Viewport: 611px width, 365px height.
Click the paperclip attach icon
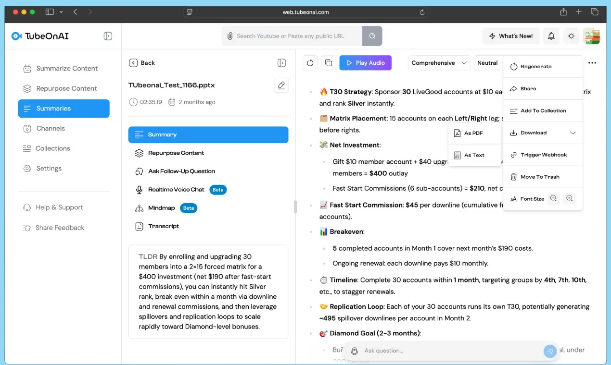pos(230,36)
